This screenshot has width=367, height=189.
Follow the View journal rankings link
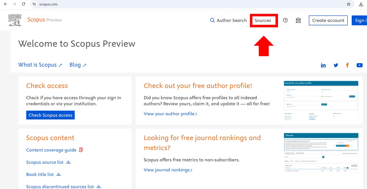(167, 170)
